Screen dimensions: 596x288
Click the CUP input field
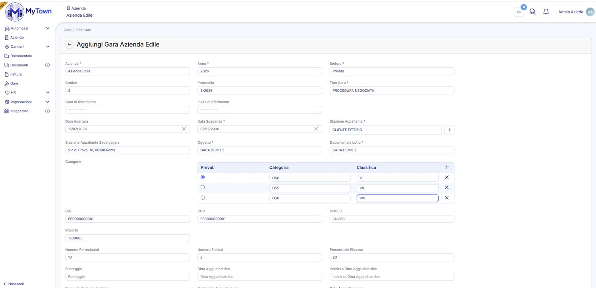coord(260,219)
